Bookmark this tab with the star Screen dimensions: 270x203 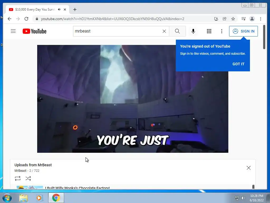pyautogui.click(x=233, y=19)
